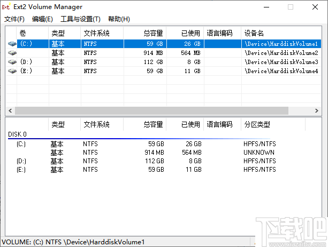The image size is (328, 247).
Task: Close the Ext2 Volume Manager window
Action: [315, 7]
